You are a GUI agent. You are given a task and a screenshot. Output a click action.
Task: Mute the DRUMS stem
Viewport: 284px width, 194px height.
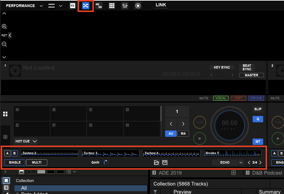(x=256, y=98)
